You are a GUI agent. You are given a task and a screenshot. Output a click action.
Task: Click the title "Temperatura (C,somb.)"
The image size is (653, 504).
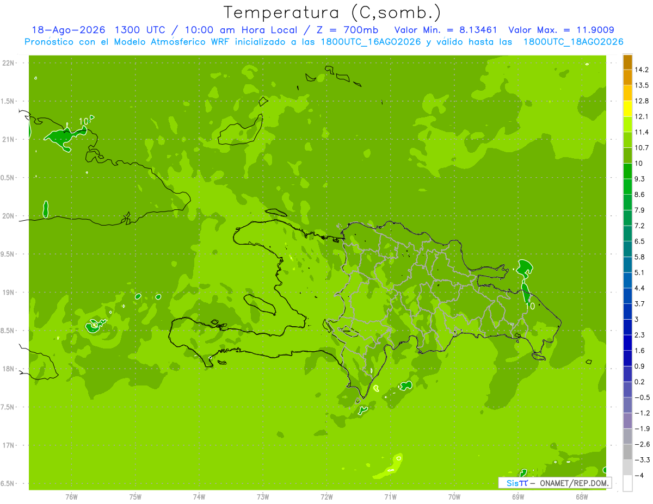[332, 13]
